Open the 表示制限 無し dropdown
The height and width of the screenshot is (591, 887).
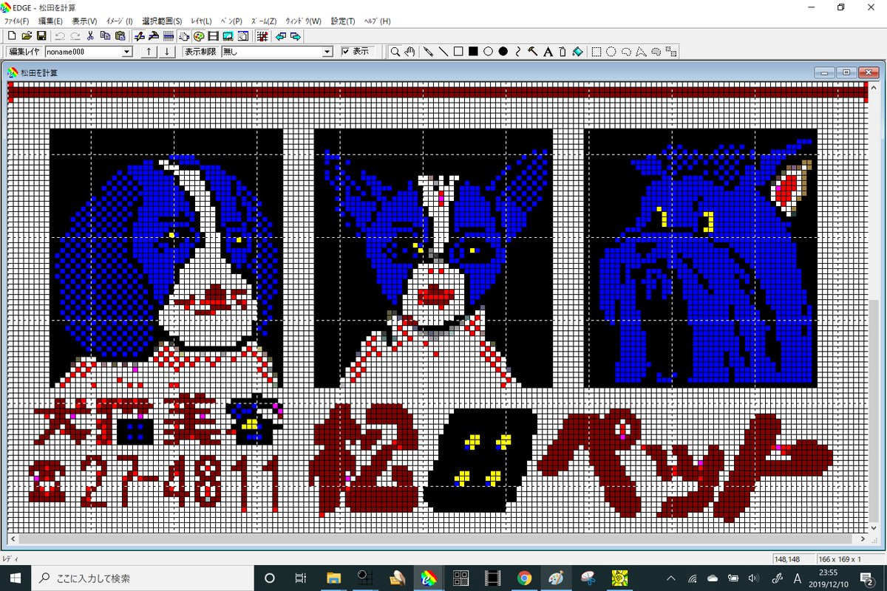coord(328,52)
